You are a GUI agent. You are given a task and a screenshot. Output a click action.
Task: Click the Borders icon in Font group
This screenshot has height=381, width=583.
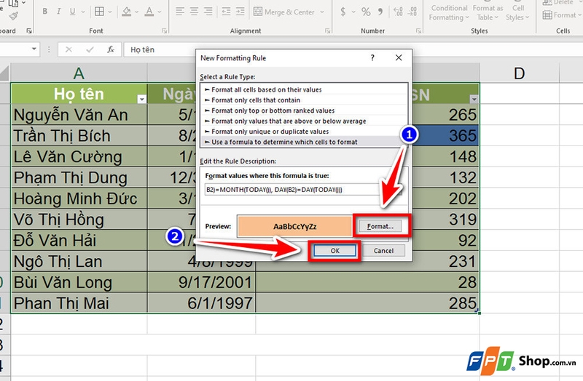tap(99, 12)
